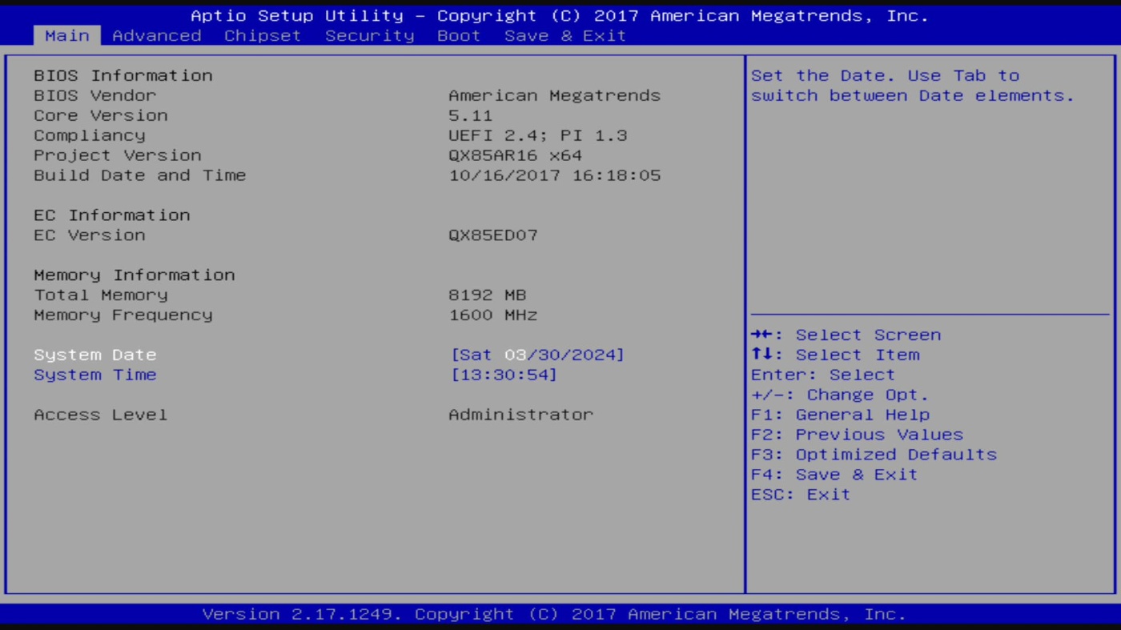Click the QX85AR16 x64 value
The height and width of the screenshot is (630, 1121).
point(516,155)
